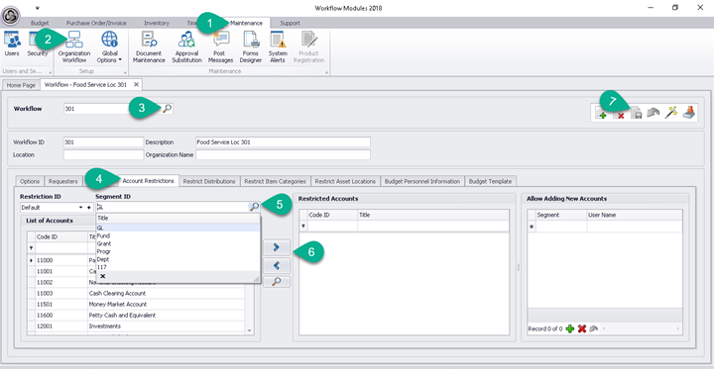Click the Workflow ID input field

(103, 142)
